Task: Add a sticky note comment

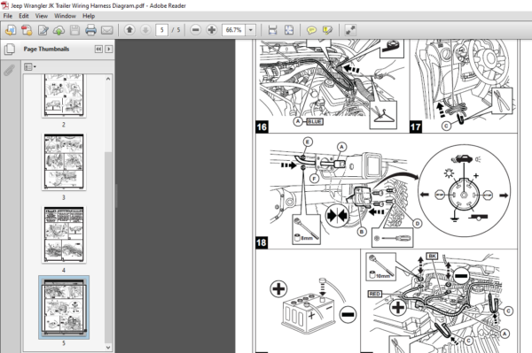Action: [x=311, y=30]
